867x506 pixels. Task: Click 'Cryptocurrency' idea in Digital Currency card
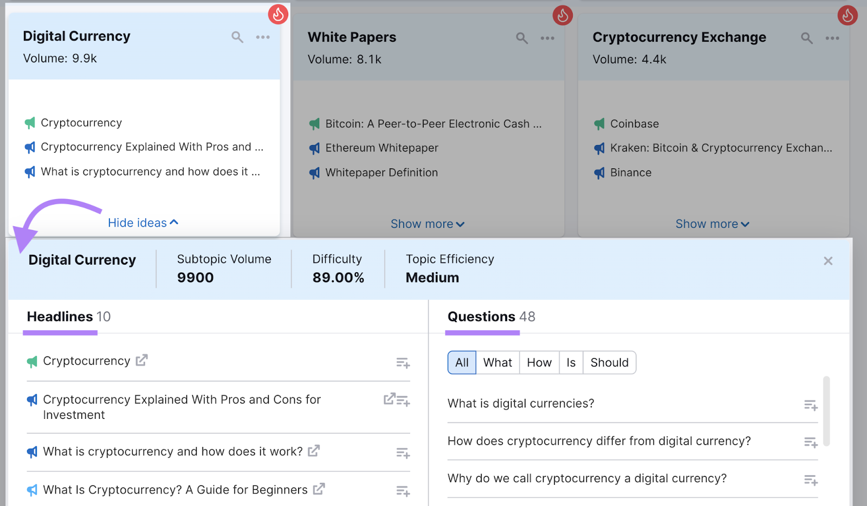click(81, 123)
